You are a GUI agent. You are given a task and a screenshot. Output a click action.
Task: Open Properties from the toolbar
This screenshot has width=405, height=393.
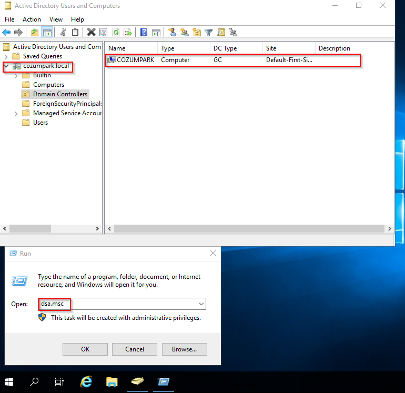pos(103,32)
